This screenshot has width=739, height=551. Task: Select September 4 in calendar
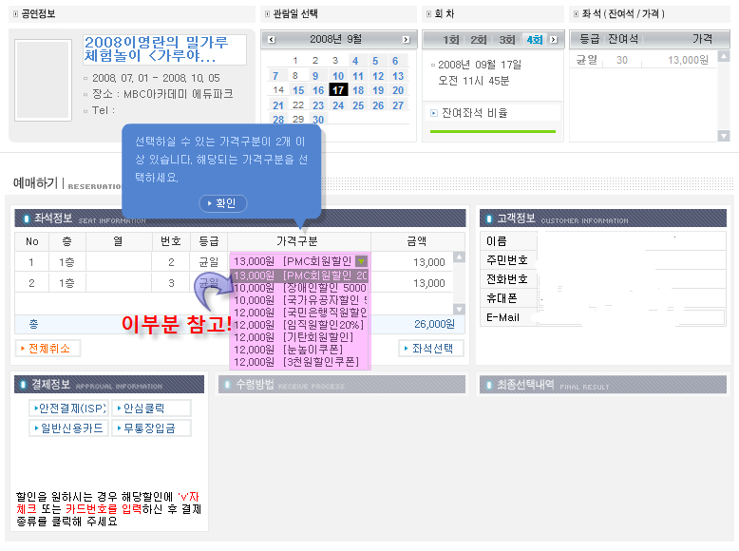355,61
